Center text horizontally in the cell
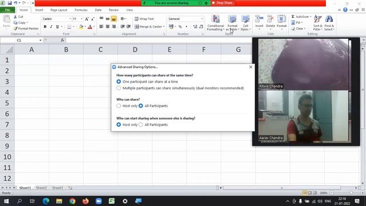 click(x=108, y=27)
